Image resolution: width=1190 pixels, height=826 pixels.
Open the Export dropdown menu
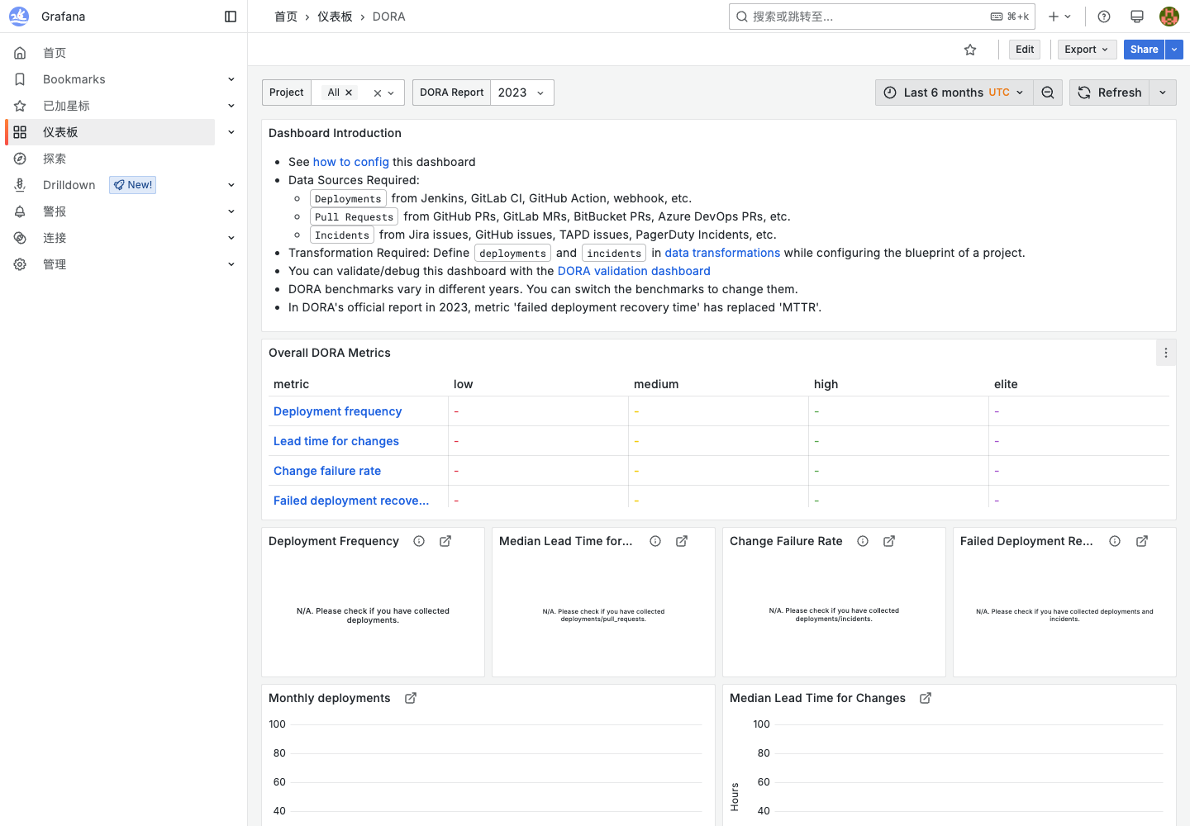click(1088, 50)
